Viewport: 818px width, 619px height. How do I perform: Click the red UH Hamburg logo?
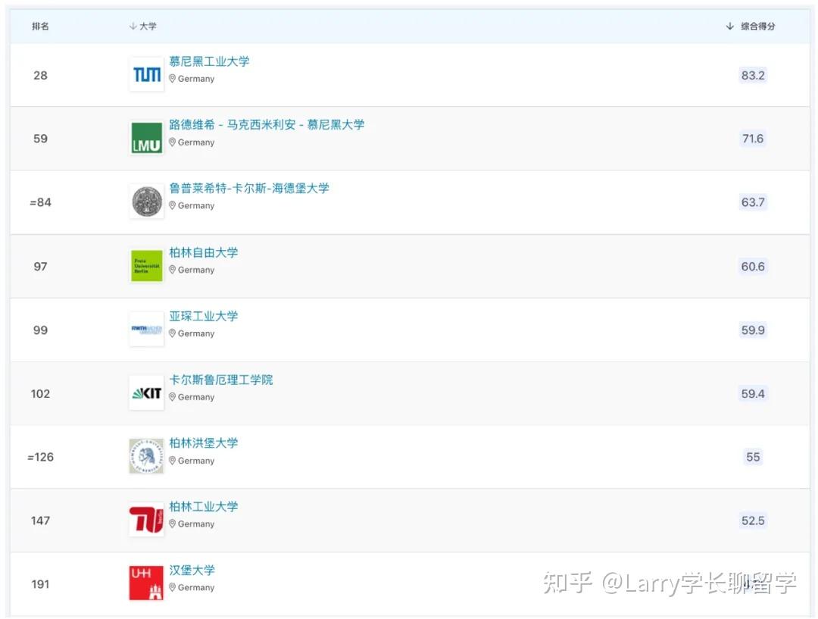point(147,583)
